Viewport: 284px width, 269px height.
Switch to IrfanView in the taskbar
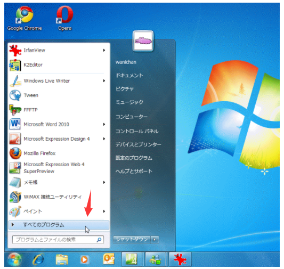pos(180,259)
